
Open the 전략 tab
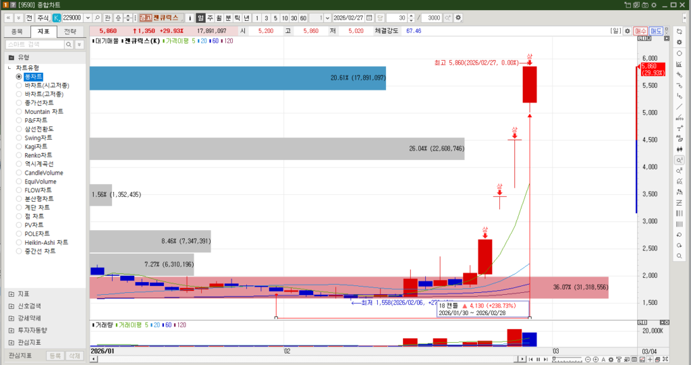pyautogui.click(x=70, y=32)
